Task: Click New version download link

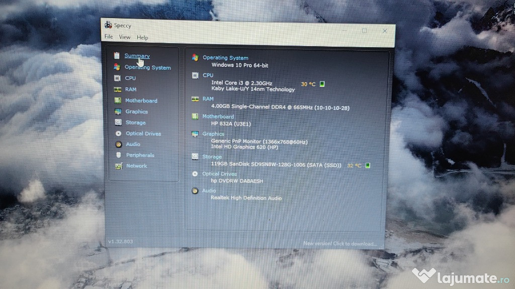Action: 339,244
